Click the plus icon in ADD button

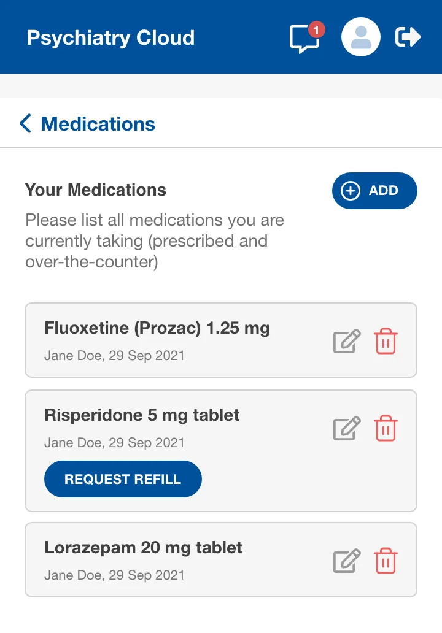tap(351, 191)
